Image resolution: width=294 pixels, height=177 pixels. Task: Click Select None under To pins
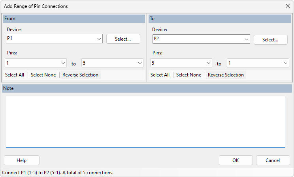(x=188, y=75)
